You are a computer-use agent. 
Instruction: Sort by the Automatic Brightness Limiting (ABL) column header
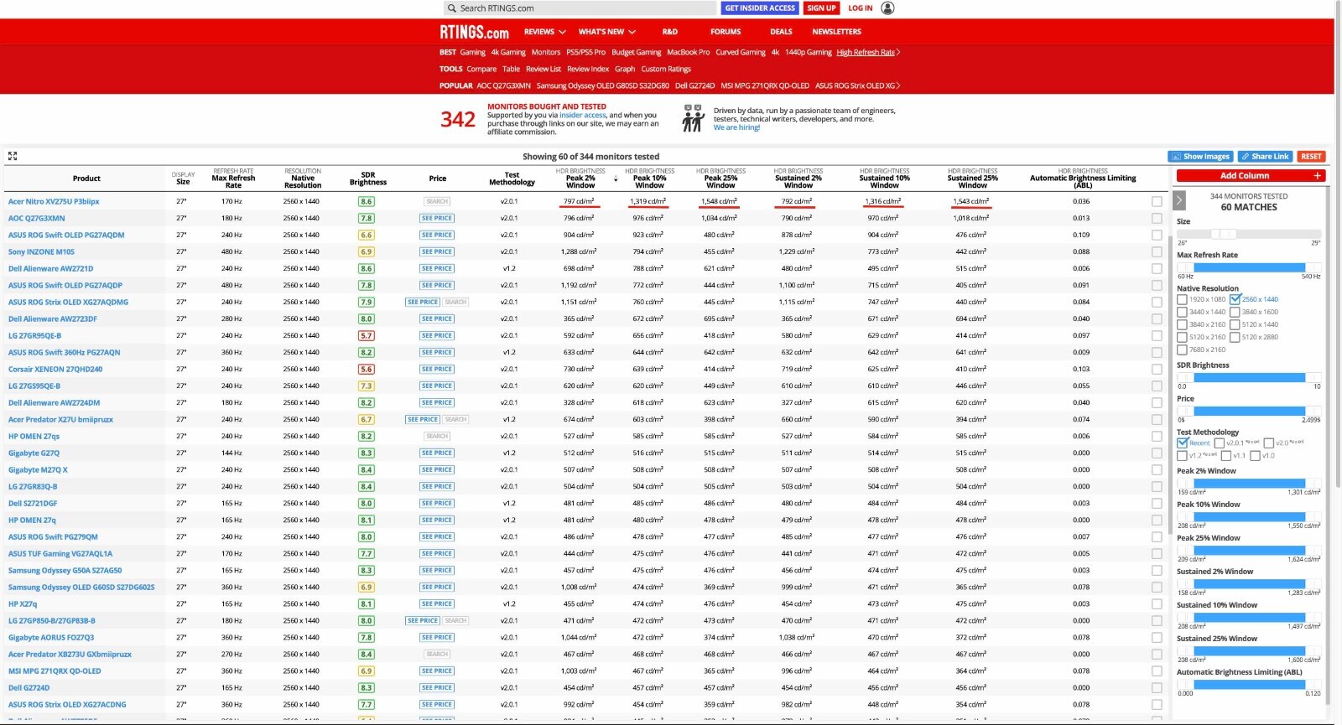[1083, 178]
